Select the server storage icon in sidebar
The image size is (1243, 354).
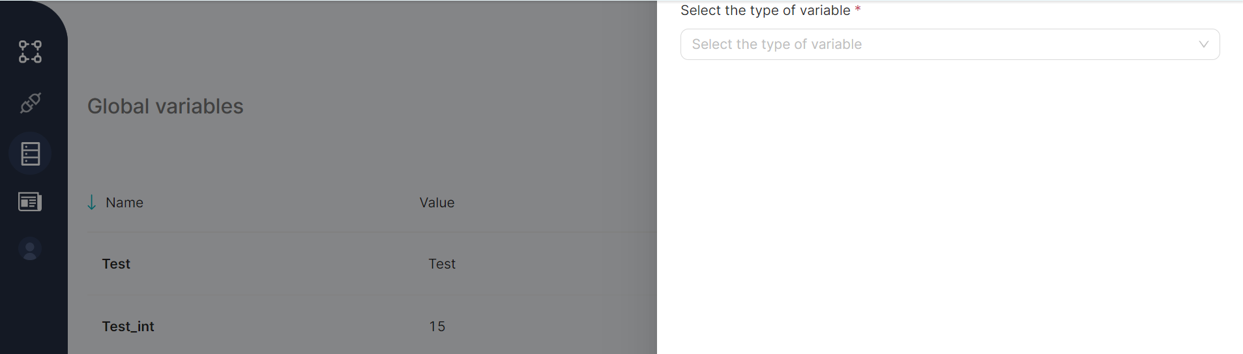(x=30, y=153)
